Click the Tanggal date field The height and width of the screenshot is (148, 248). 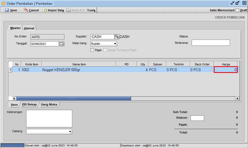(45, 44)
